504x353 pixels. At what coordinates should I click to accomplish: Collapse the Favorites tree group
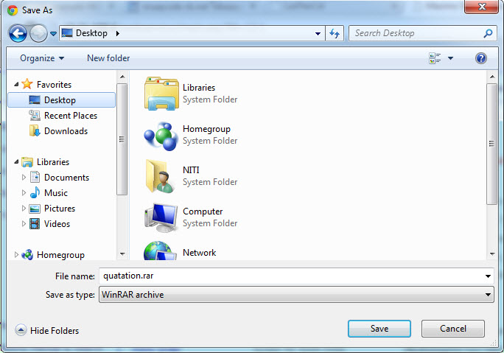[16, 84]
